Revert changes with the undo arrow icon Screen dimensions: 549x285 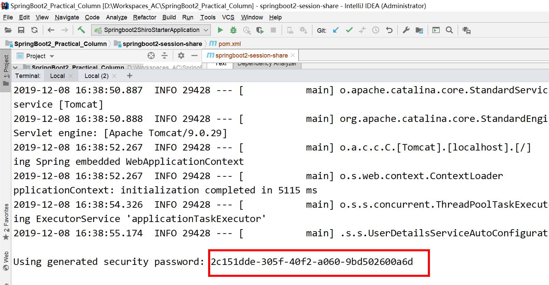389,30
